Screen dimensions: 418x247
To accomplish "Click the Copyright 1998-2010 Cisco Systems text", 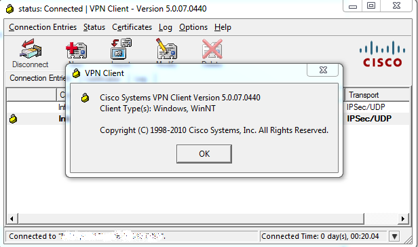I will pyautogui.click(x=214, y=130).
